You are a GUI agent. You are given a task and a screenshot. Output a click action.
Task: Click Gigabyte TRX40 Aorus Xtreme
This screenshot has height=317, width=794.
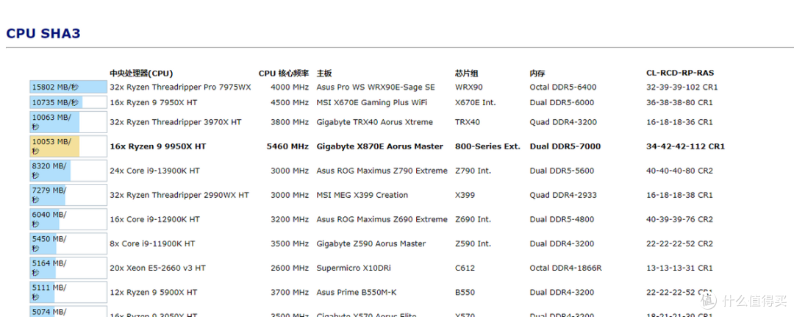pos(375,122)
